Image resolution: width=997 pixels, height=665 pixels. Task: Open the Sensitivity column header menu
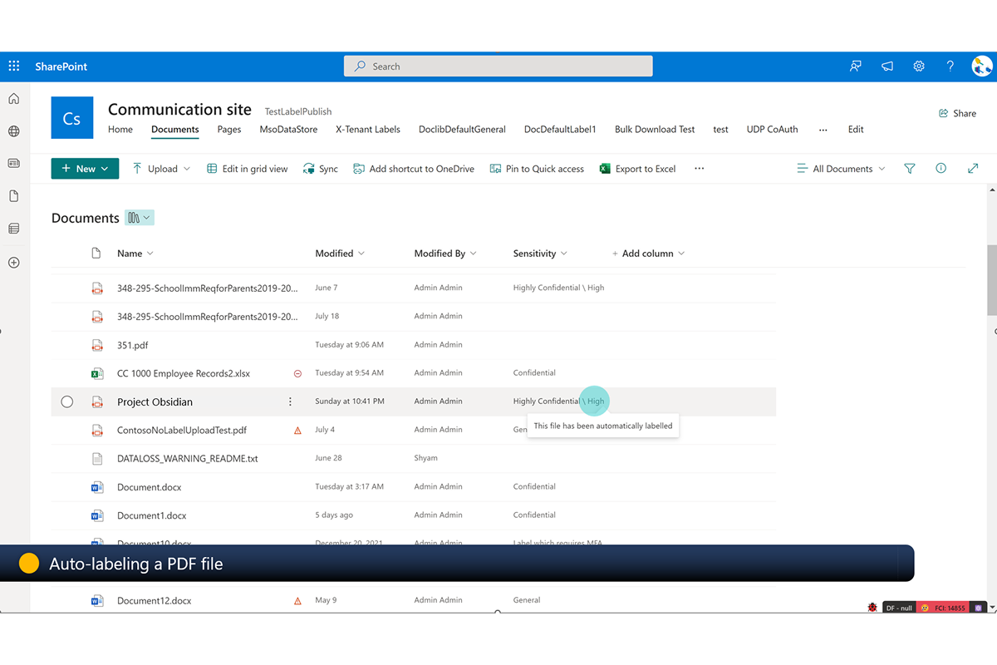tap(540, 254)
